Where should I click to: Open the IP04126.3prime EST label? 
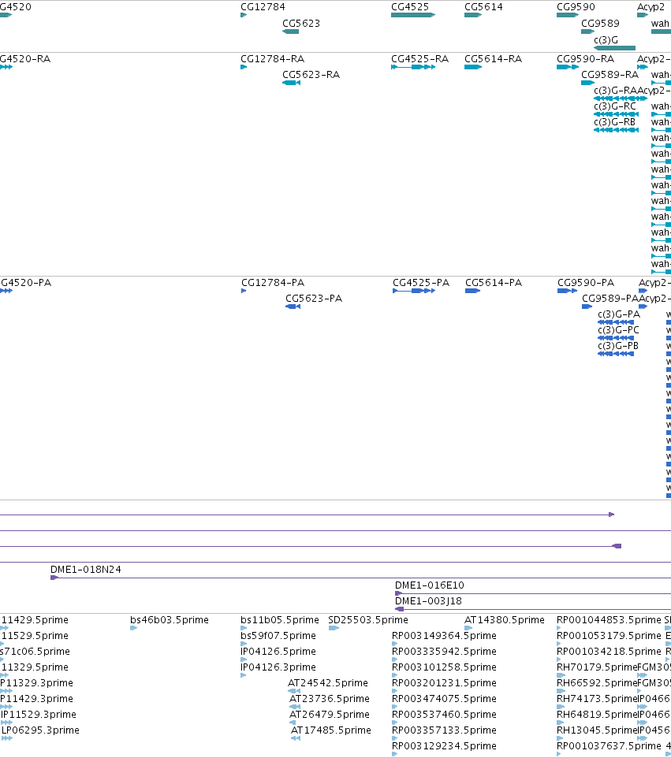[x=278, y=667]
